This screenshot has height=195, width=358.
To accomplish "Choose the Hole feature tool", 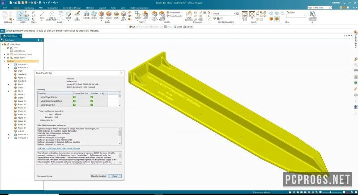I will point(102,15).
